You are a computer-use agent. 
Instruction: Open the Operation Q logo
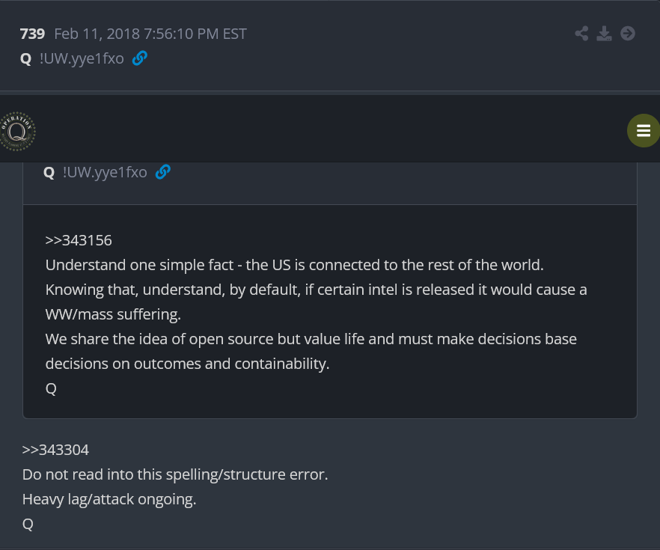pyautogui.click(x=17, y=131)
